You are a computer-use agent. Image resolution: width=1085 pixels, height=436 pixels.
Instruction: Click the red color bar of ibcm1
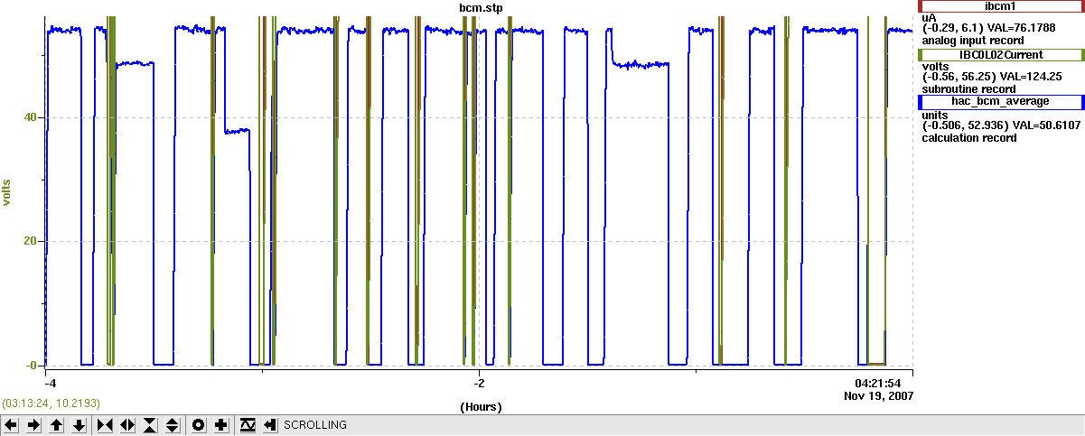click(x=920, y=6)
